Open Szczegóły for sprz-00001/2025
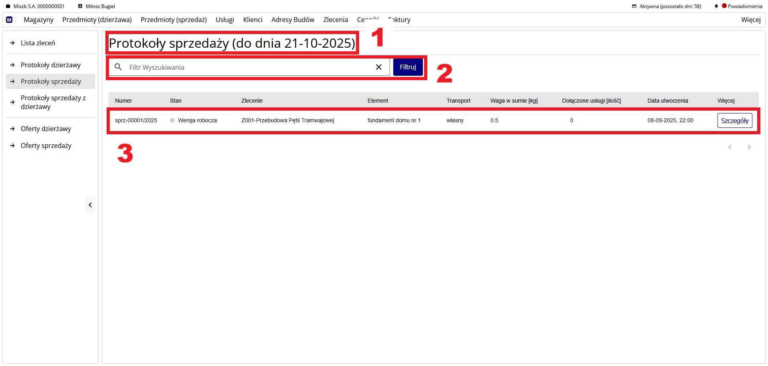 [x=734, y=121]
